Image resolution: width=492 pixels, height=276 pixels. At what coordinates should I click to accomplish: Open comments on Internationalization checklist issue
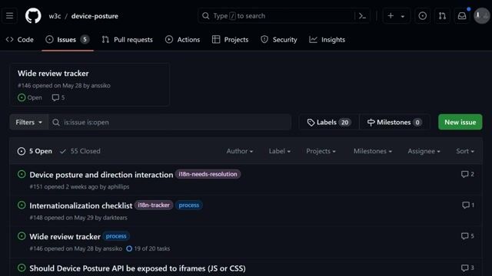pyautogui.click(x=468, y=205)
